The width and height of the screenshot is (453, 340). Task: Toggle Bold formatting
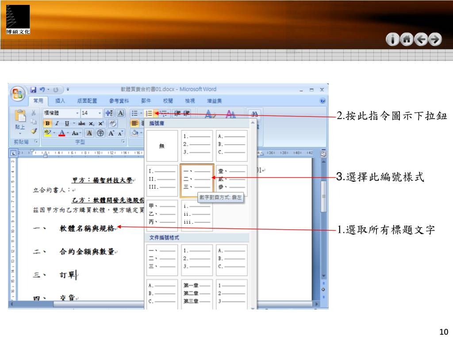pos(47,124)
